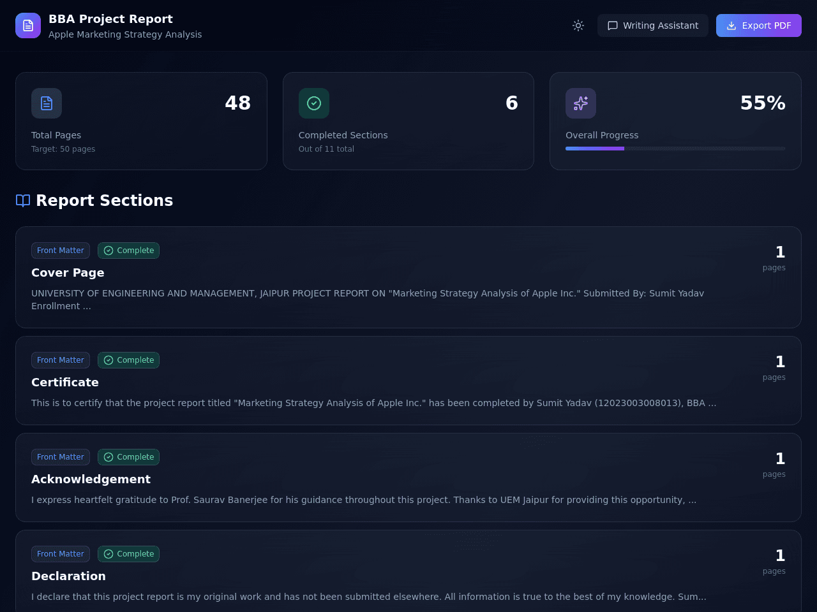Click the Complete badge on Certificate
Viewport: 817px width, 612px height.
click(128, 360)
